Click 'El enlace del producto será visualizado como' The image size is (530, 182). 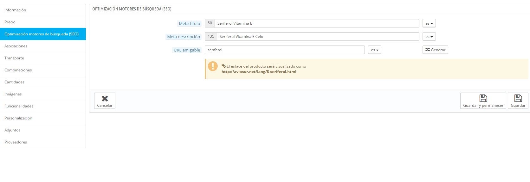[x=266, y=66]
